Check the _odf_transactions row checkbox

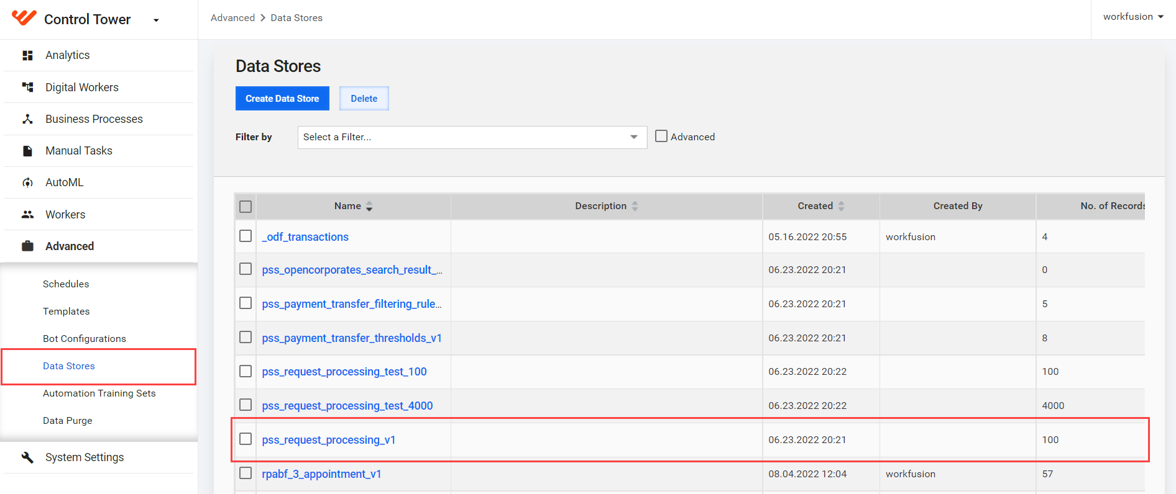point(246,236)
